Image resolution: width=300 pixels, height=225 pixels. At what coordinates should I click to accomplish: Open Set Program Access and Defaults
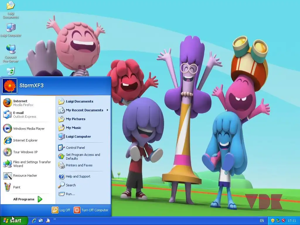point(83,156)
